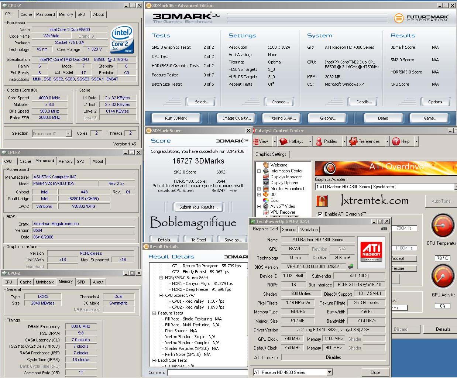Open the Graphics Adapter combo box

click(386, 187)
